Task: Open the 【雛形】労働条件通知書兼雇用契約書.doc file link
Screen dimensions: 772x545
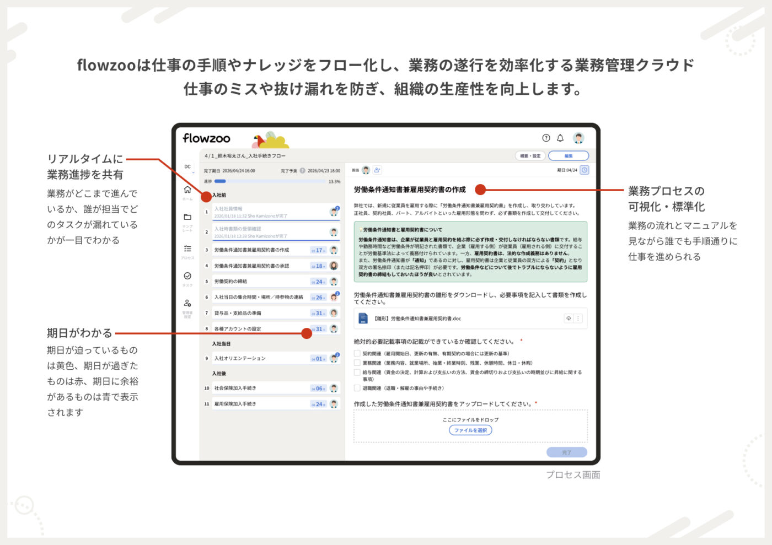Action: [x=418, y=319]
